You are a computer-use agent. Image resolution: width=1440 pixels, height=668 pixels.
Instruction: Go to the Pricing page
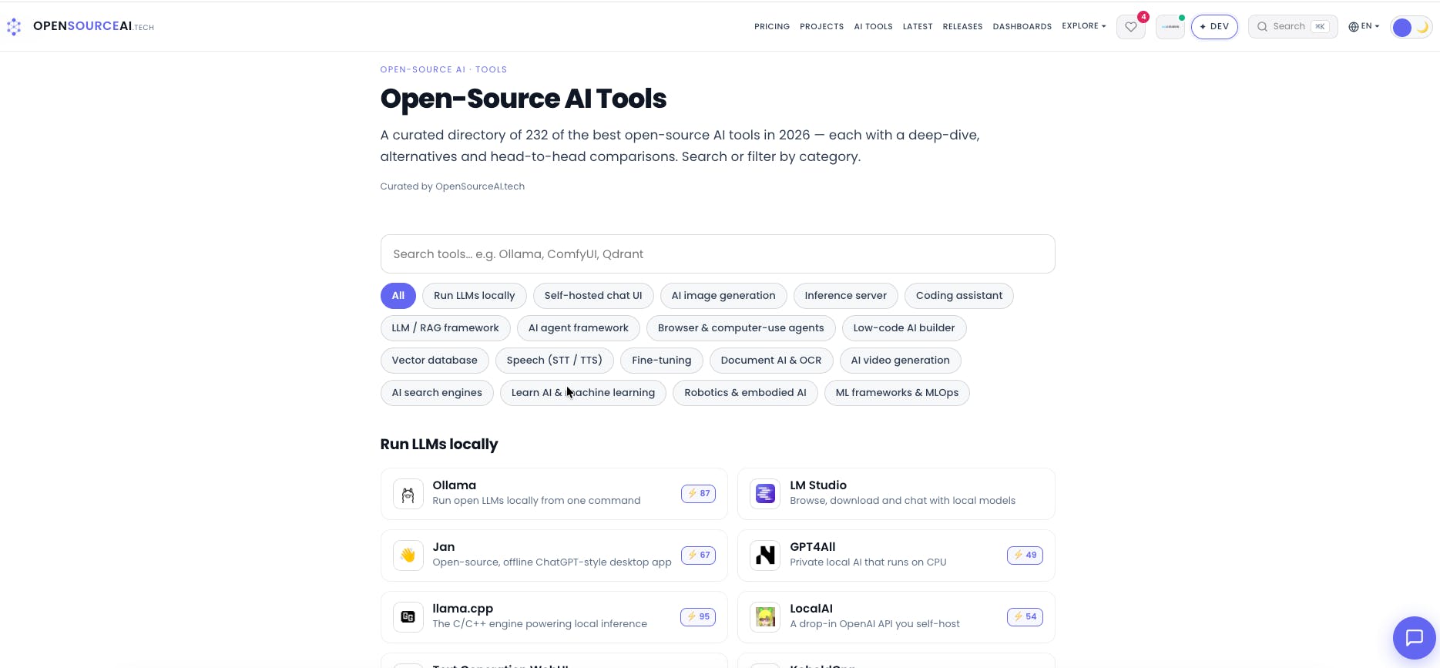772,27
